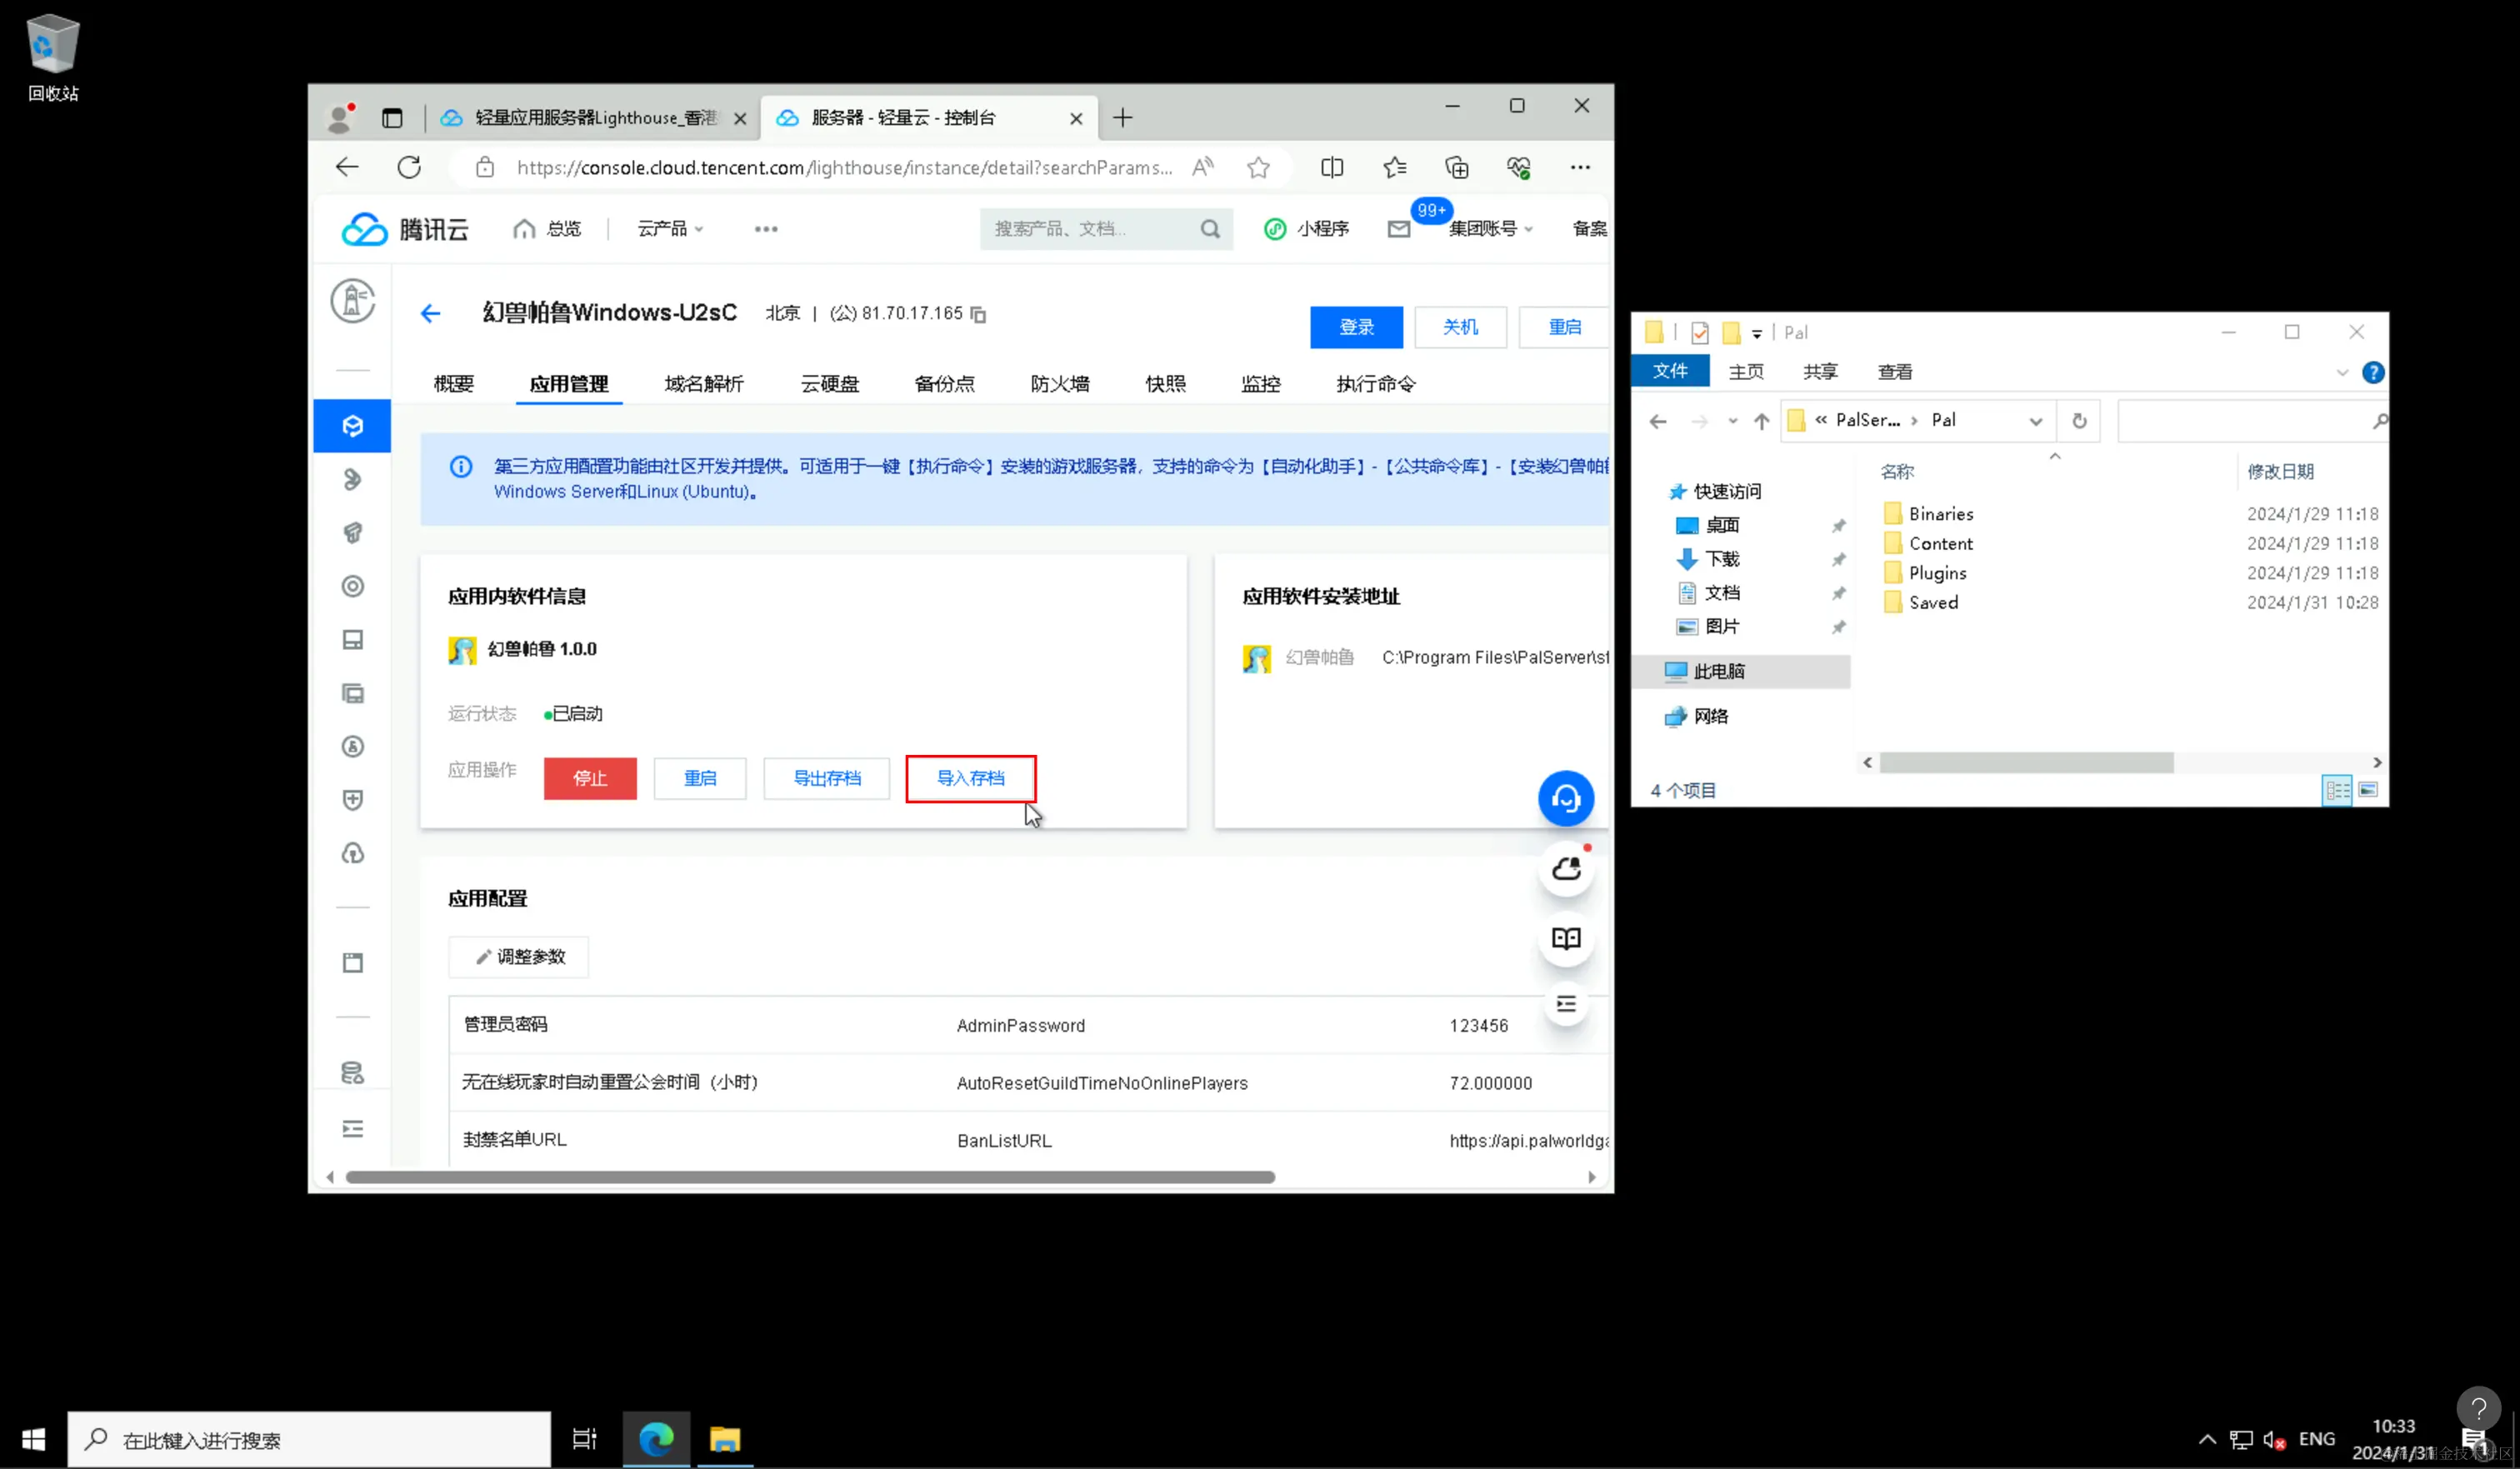This screenshot has width=2520, height=1469.
Task: Click the red 停止 button
Action: tap(590, 778)
